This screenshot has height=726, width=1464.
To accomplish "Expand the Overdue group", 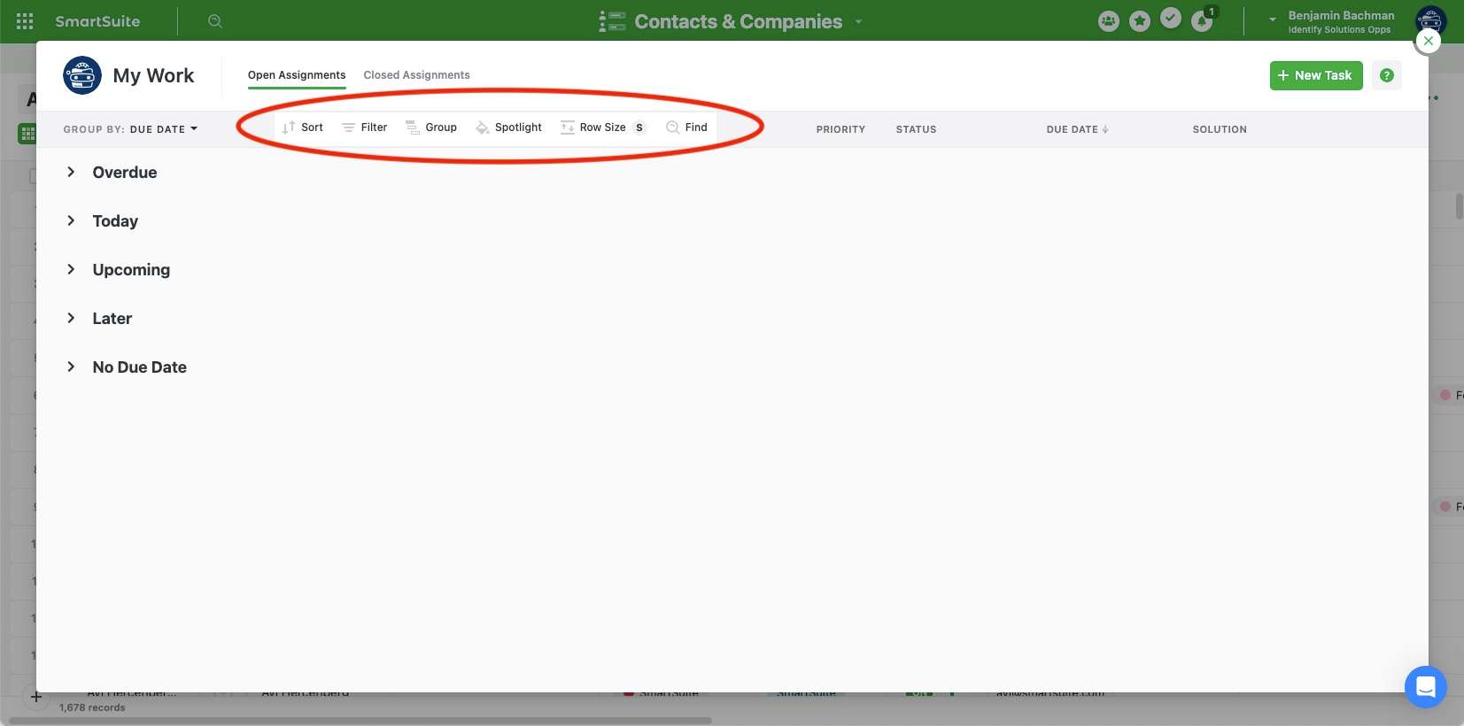I will 71,172.
